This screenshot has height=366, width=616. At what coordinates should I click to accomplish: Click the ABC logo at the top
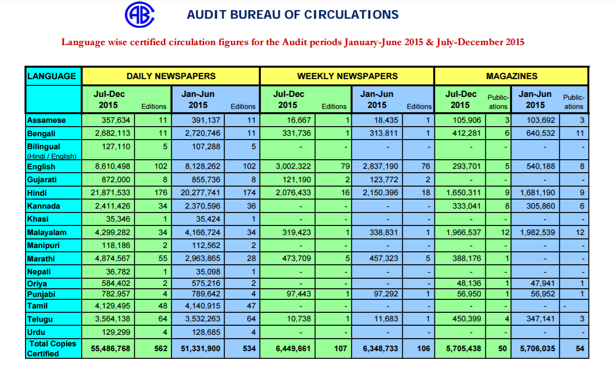point(139,15)
